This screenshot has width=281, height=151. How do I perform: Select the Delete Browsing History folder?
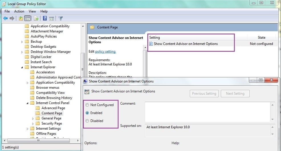click(x=54, y=98)
